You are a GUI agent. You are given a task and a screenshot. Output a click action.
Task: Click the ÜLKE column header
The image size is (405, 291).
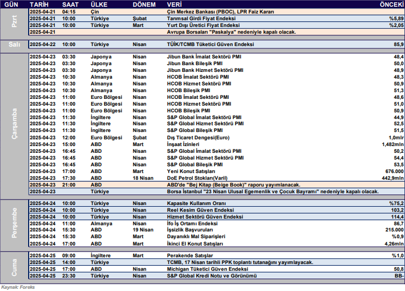(x=100, y=4)
